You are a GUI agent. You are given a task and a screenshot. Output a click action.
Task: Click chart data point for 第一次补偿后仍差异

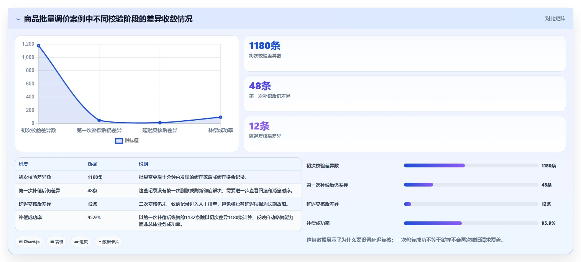[x=99, y=120]
